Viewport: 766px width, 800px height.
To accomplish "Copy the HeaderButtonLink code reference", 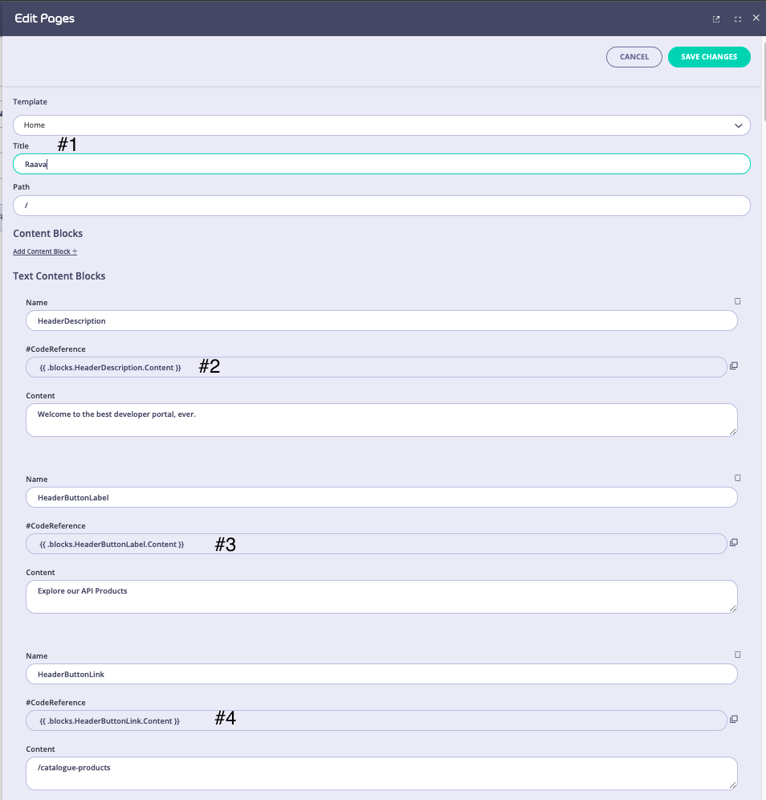I will pos(733,719).
